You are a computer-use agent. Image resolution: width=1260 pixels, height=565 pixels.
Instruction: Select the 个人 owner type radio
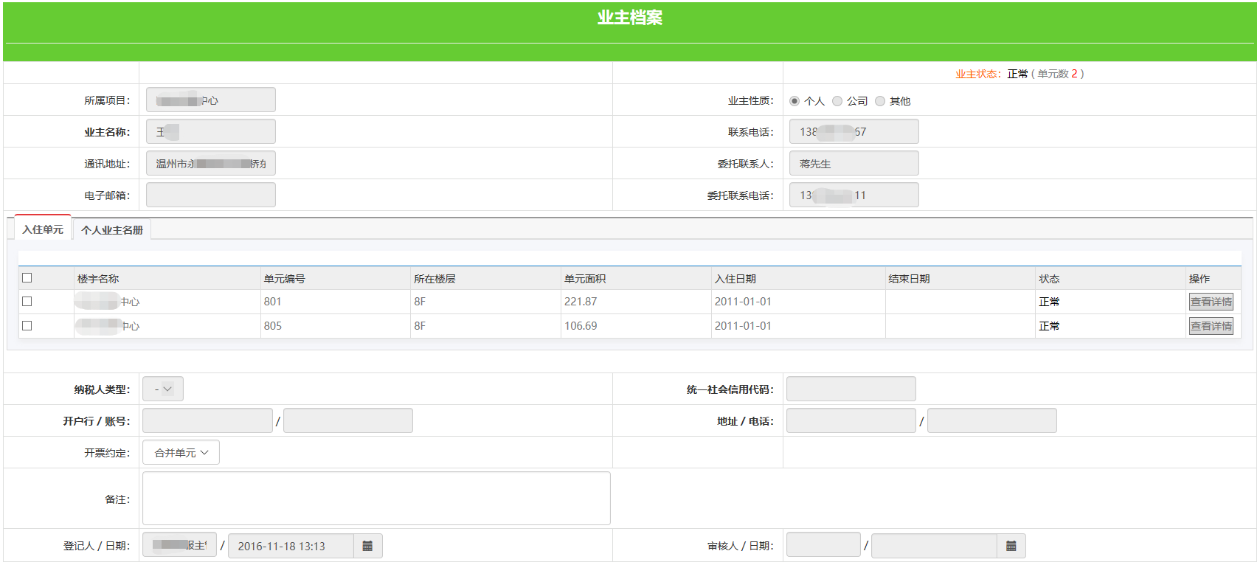tap(795, 101)
